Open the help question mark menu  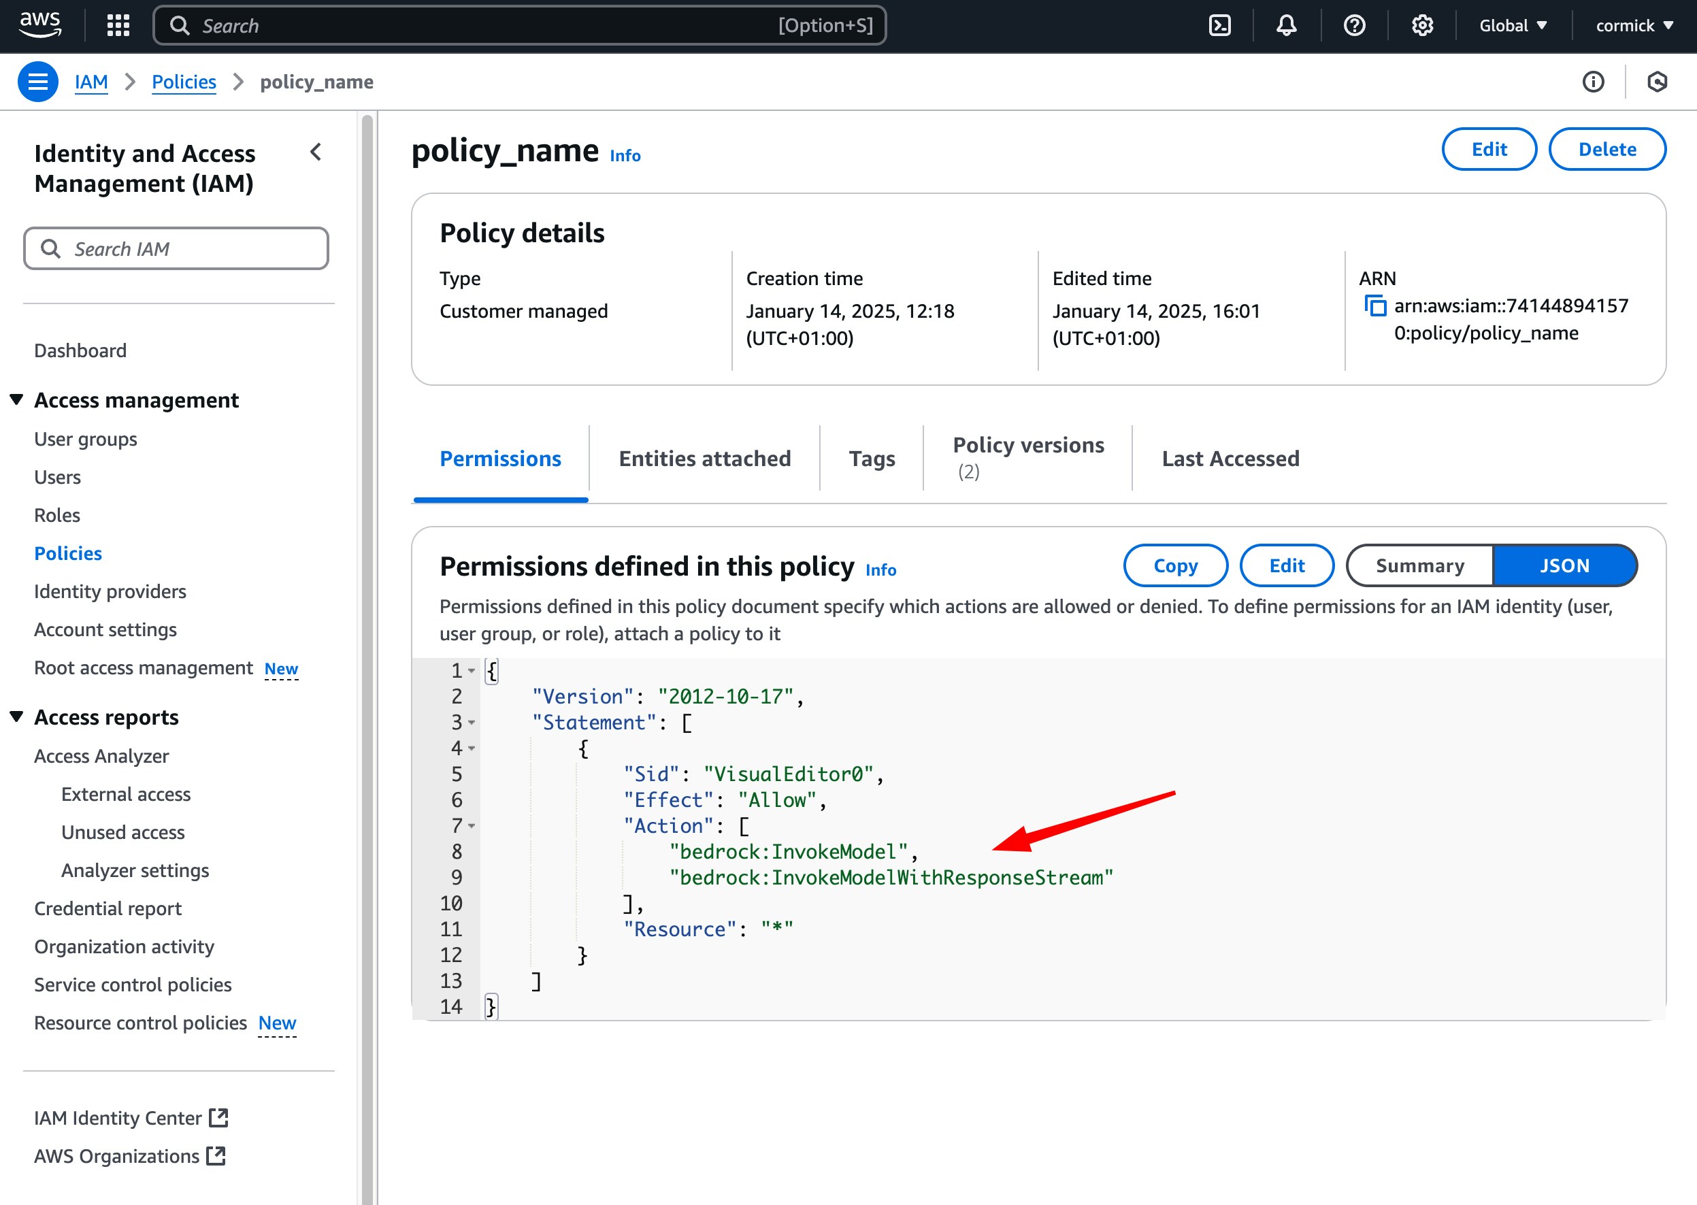click(1353, 26)
